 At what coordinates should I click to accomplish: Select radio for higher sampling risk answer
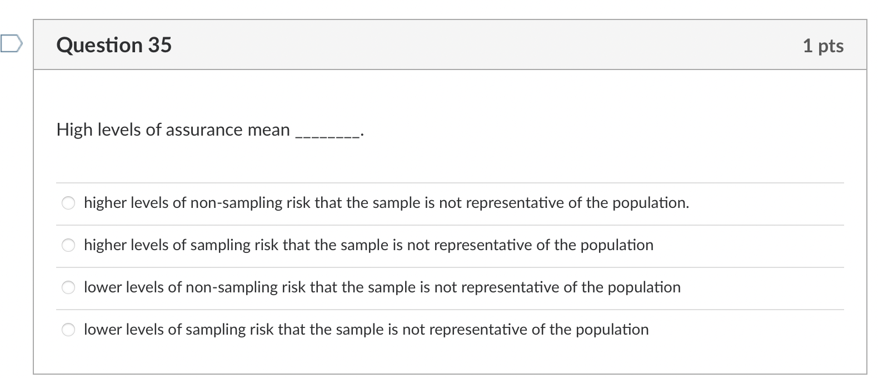[68, 245]
